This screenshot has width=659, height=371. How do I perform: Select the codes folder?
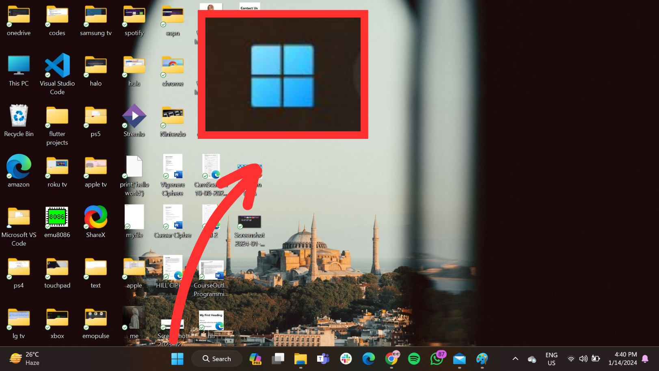[57, 20]
